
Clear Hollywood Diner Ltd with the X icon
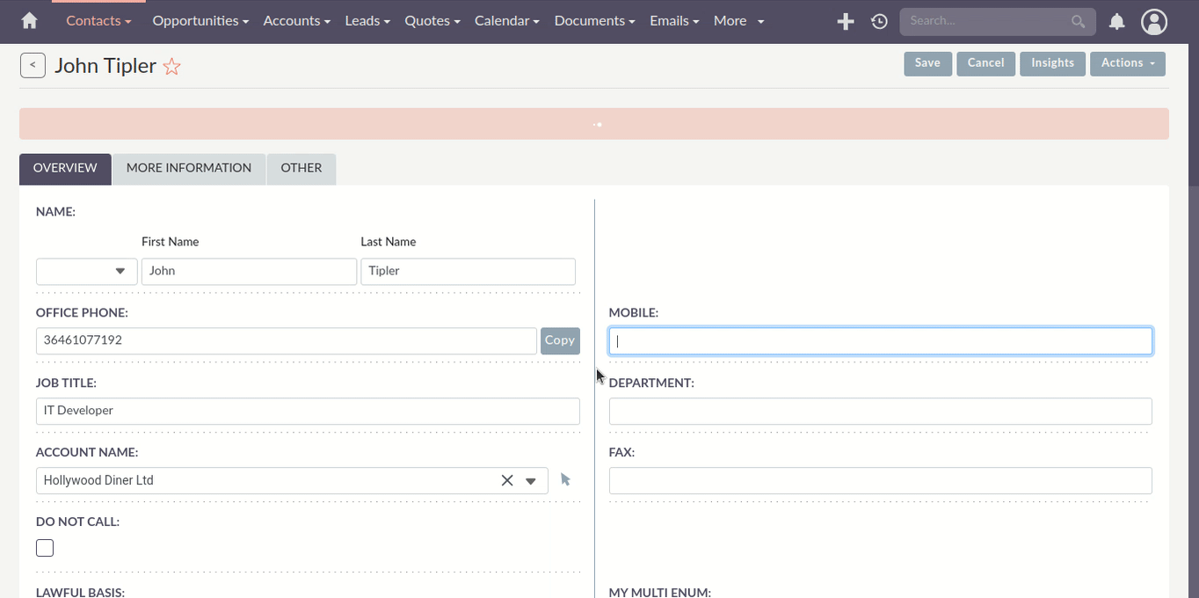tap(507, 480)
